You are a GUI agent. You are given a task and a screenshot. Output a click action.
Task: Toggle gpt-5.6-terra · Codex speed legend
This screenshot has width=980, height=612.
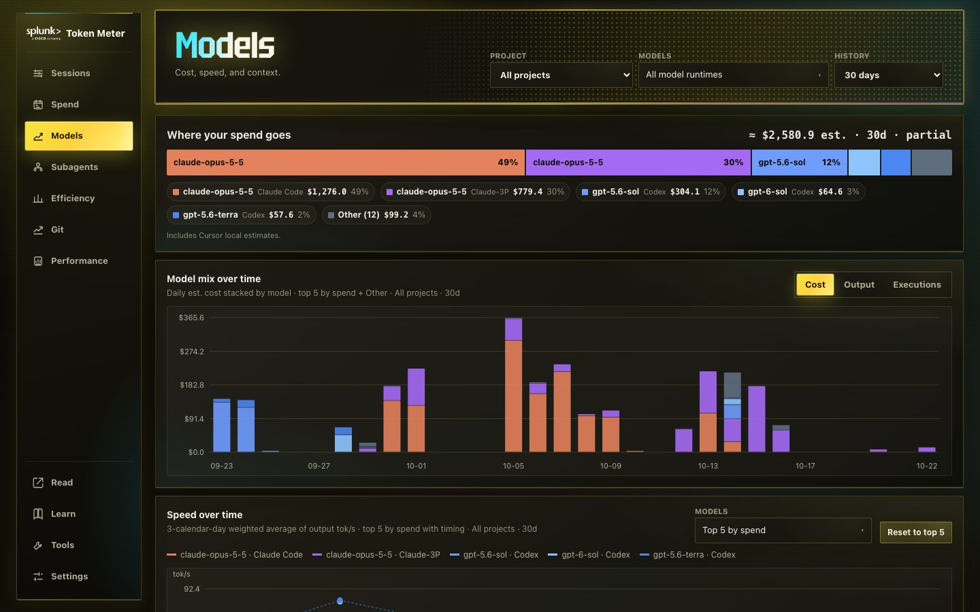(688, 555)
